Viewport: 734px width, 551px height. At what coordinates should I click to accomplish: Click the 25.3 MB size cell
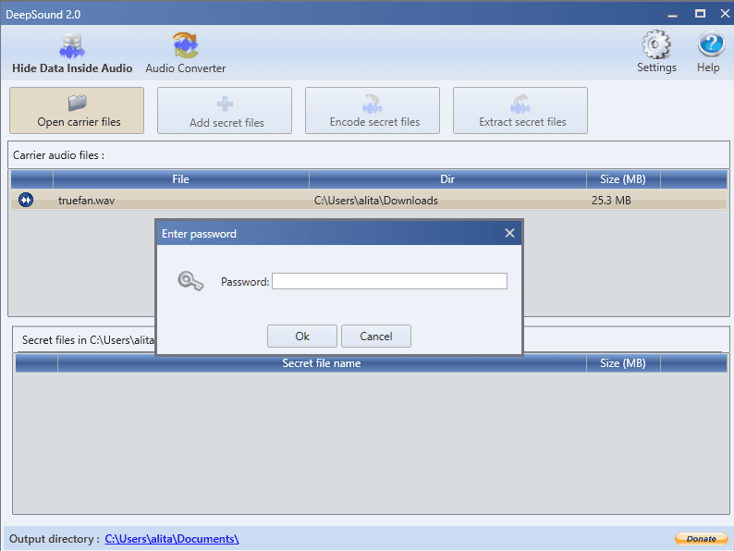click(611, 201)
